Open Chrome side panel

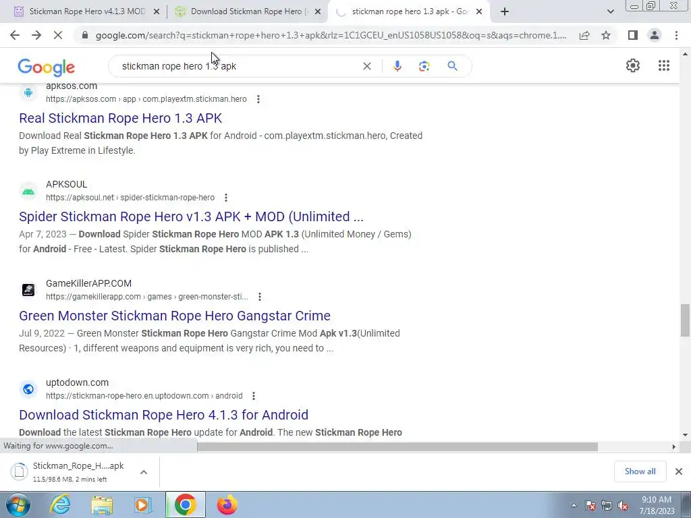click(633, 35)
